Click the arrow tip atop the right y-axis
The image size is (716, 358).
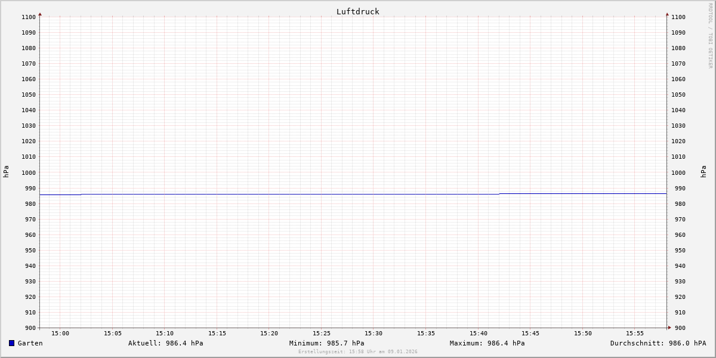click(x=667, y=14)
